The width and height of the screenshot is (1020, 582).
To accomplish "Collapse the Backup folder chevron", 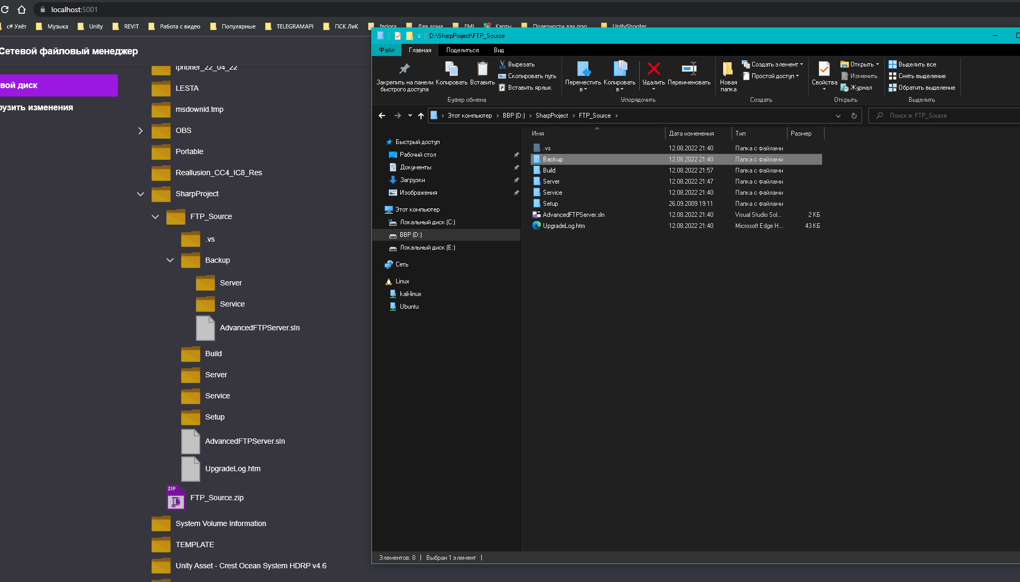I will (170, 260).
